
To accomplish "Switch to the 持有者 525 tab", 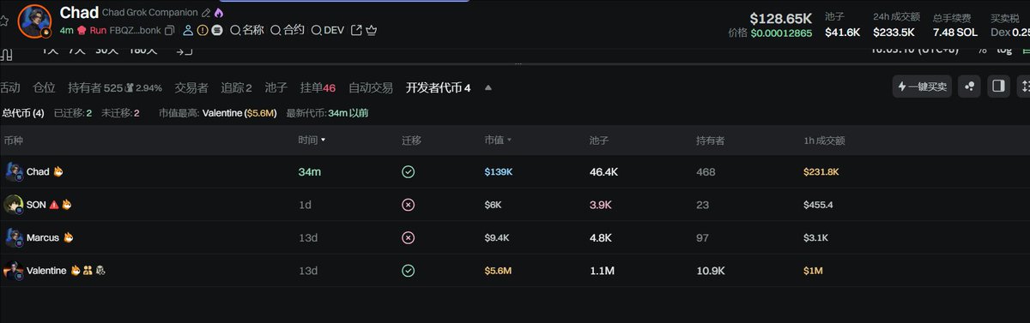I will pyautogui.click(x=114, y=87).
